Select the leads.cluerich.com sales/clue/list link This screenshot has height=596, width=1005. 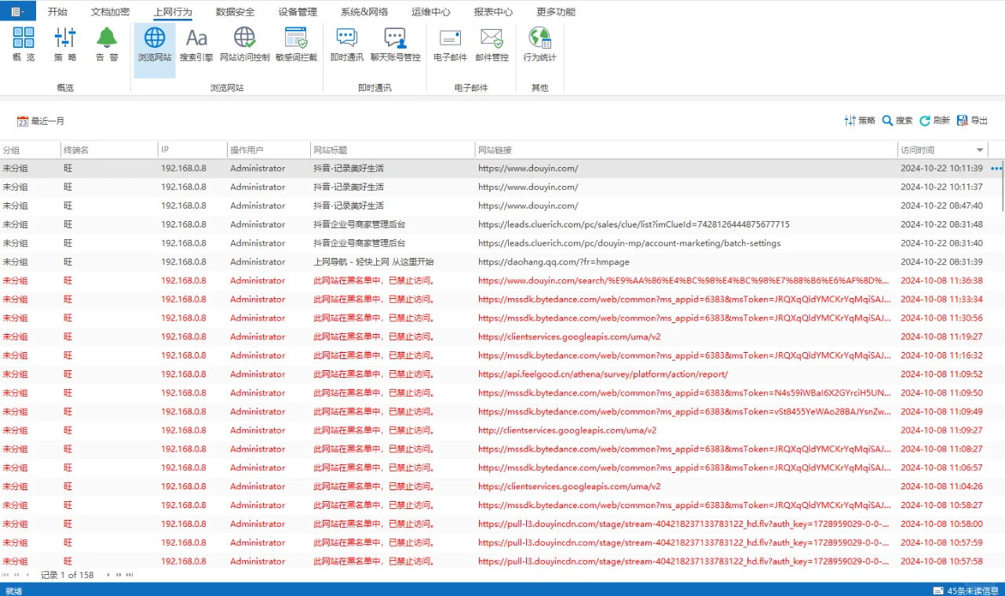[x=634, y=224]
